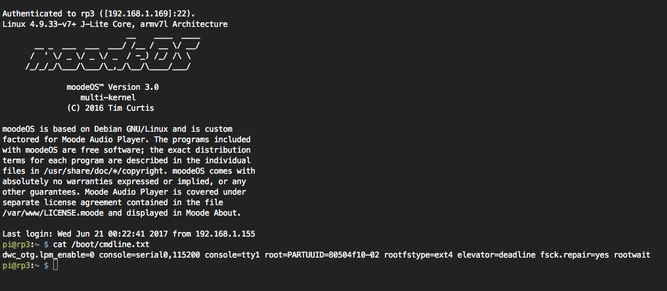Click the terminal cursor block at prompt
Viewport: 667px width, 291px height.
point(55,265)
